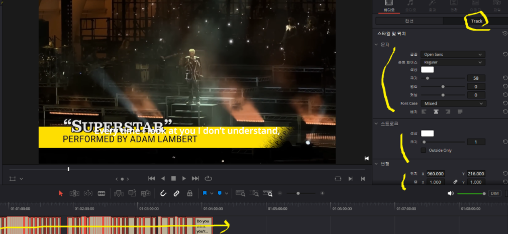
Task: Collapse the 변형 section
Action: tap(376, 164)
